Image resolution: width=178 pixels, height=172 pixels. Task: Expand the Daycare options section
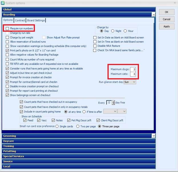click(x=77, y=141)
